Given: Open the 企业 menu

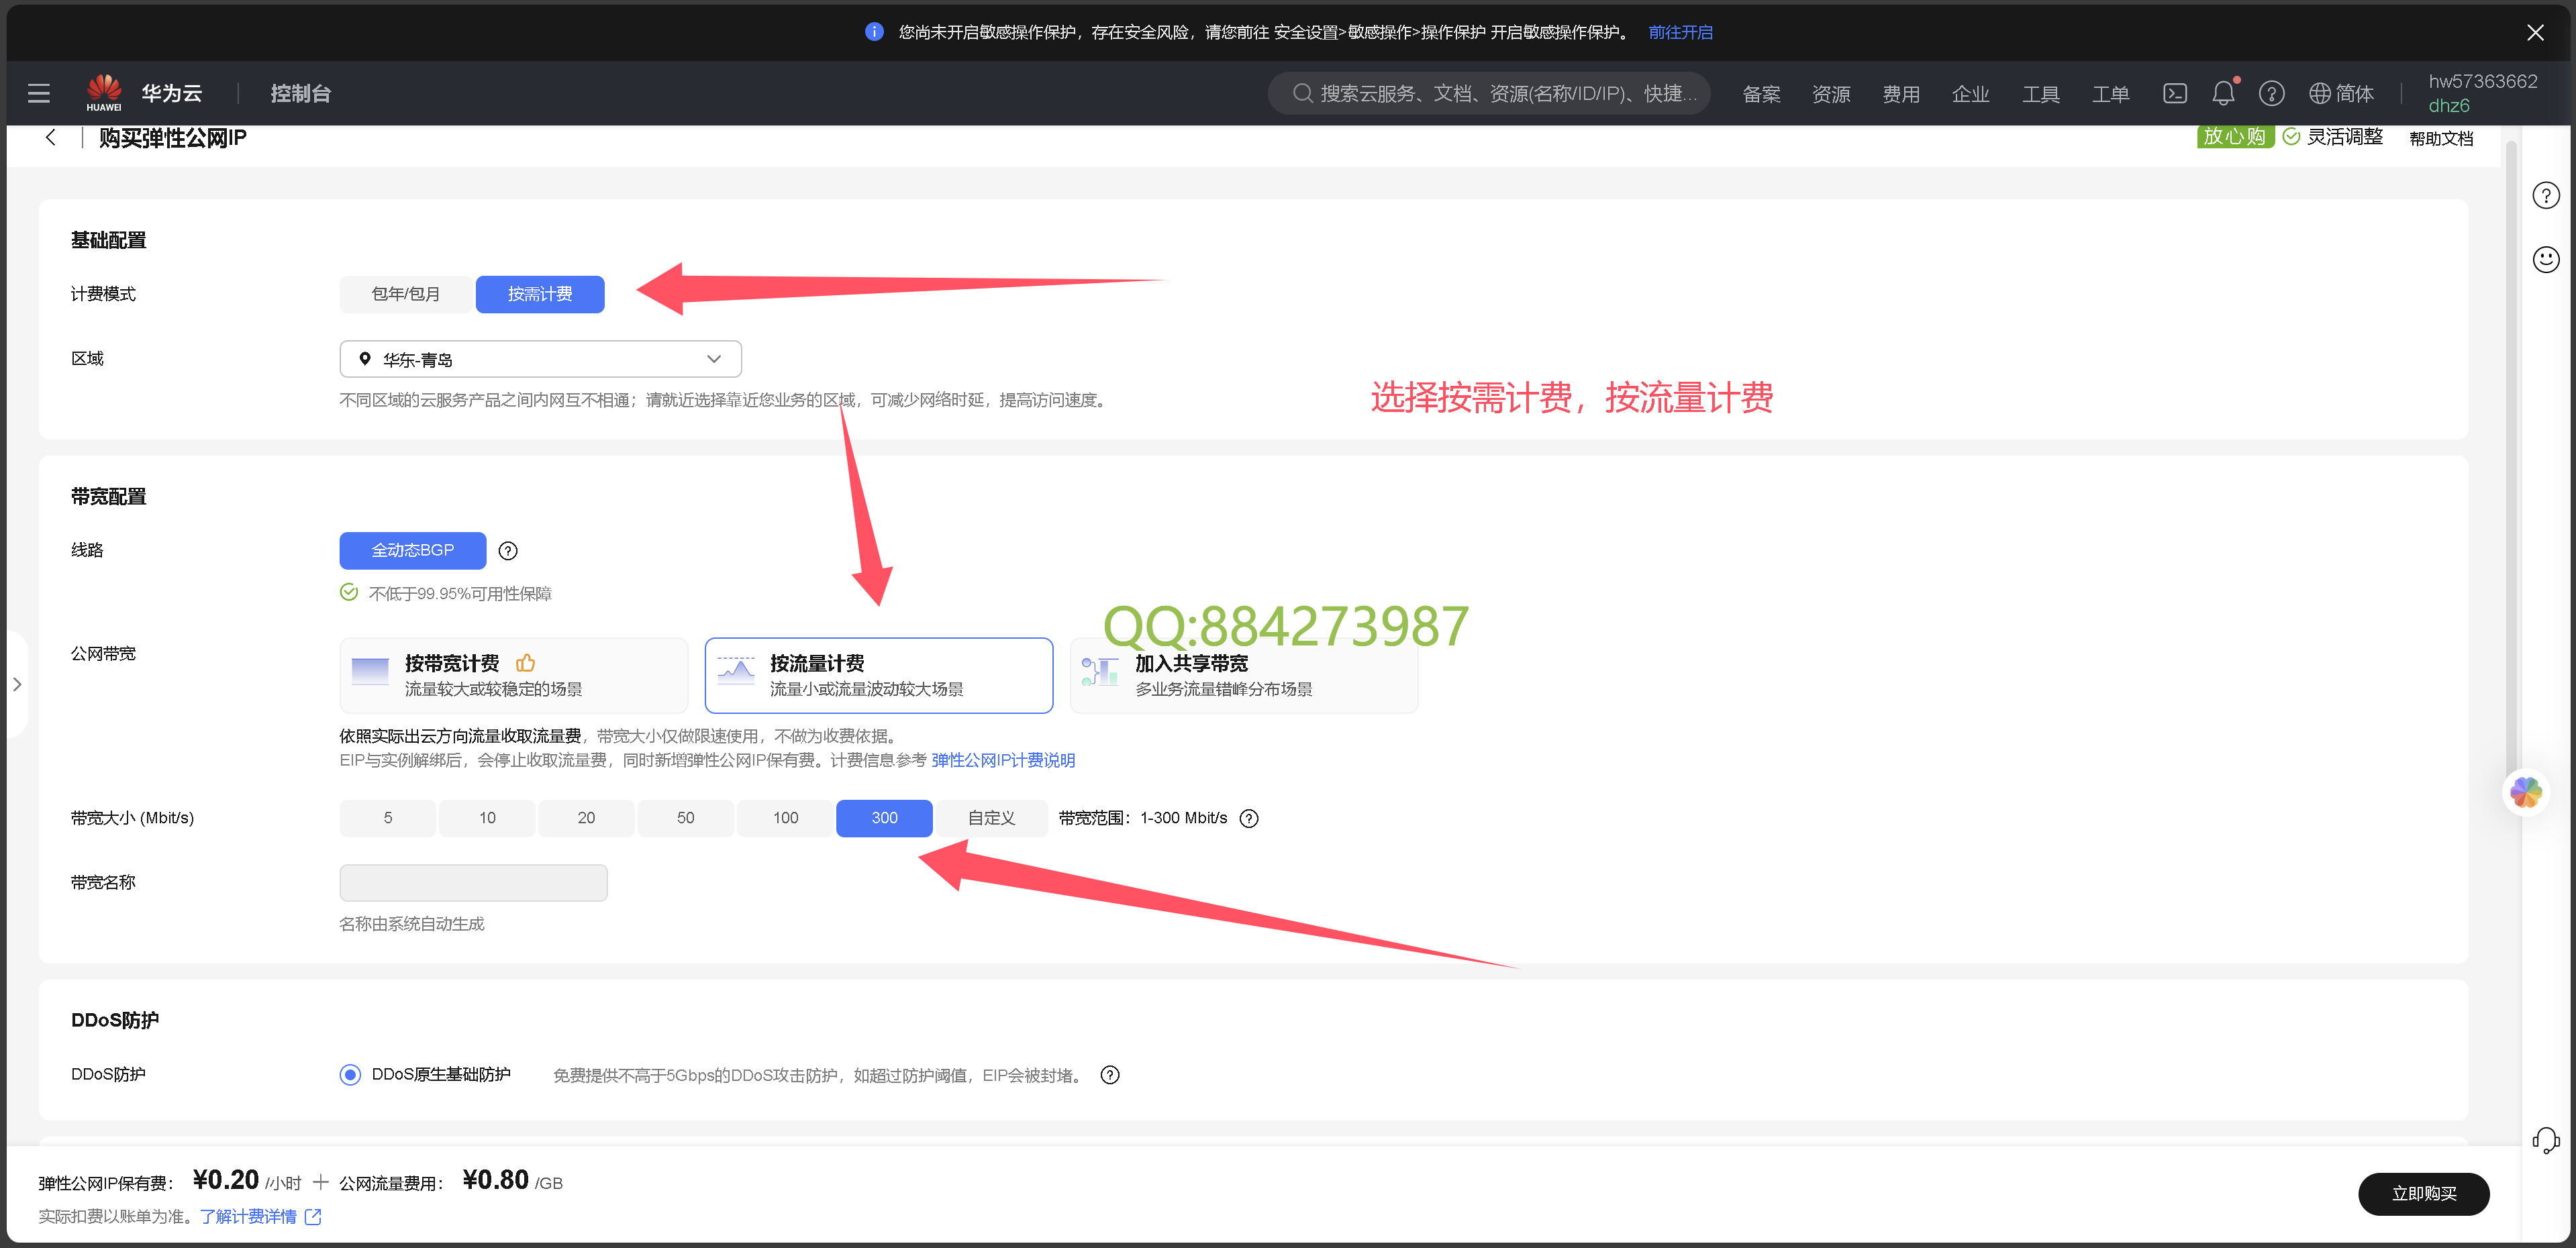Looking at the screenshot, I should click(x=1971, y=94).
